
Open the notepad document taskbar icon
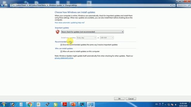coord(21,104)
